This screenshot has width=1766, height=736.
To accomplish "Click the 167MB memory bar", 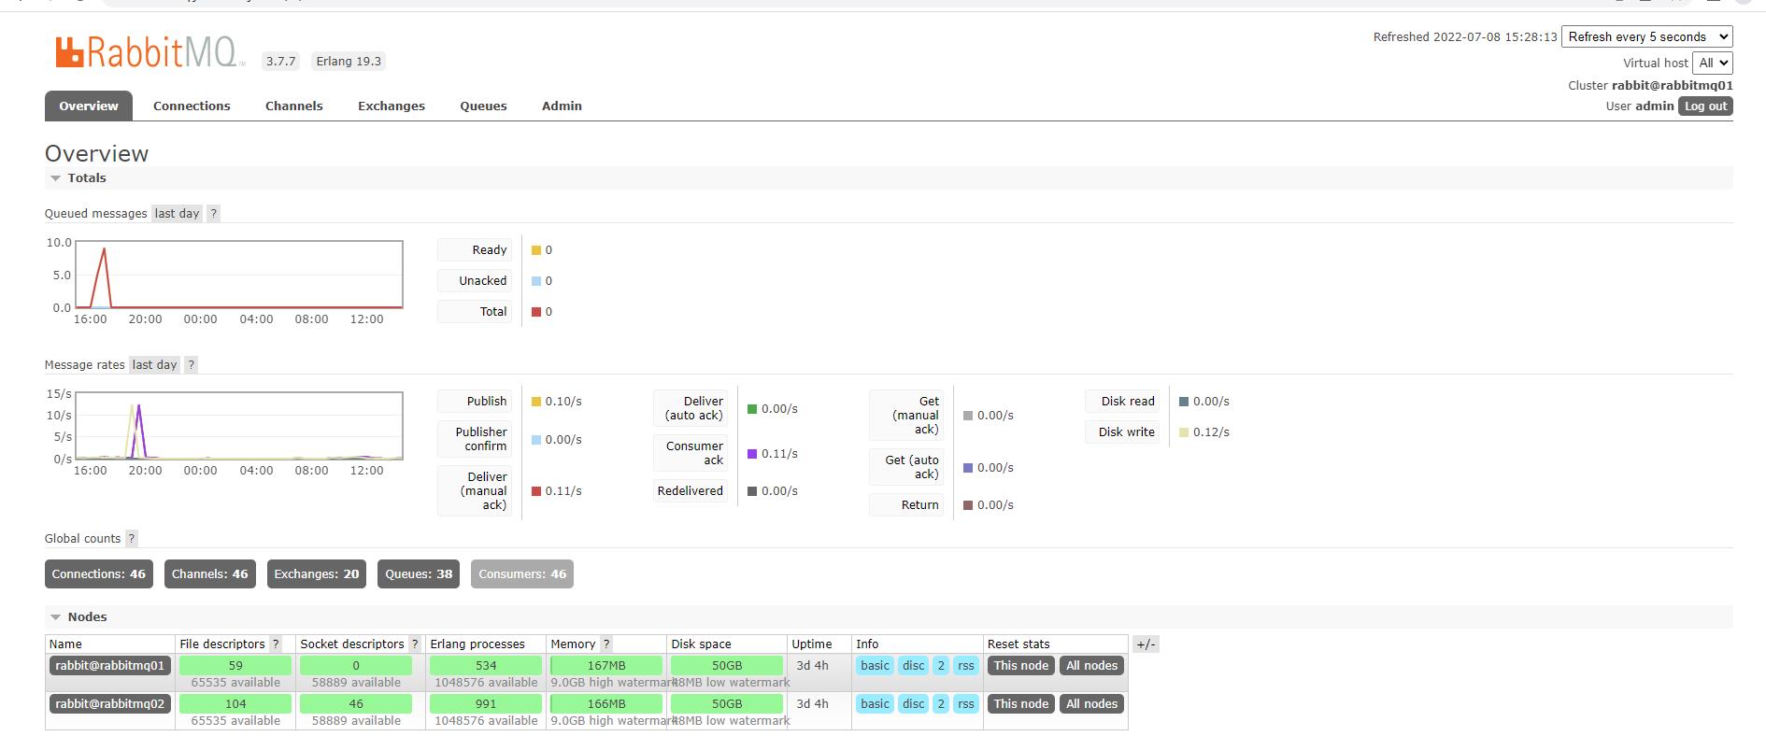I will point(606,665).
